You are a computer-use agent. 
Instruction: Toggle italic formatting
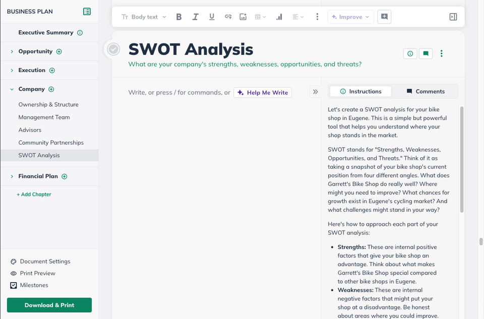tap(195, 17)
